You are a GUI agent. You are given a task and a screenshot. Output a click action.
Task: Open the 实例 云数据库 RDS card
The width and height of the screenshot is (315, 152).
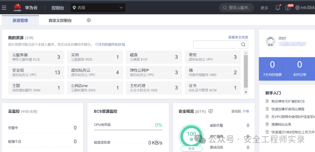(95, 57)
